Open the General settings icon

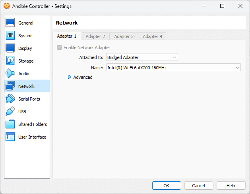click(x=10, y=23)
